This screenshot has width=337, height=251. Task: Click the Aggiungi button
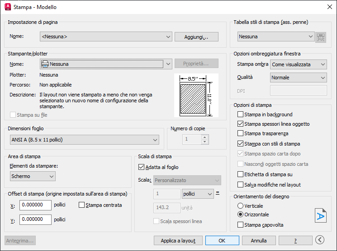196,37
